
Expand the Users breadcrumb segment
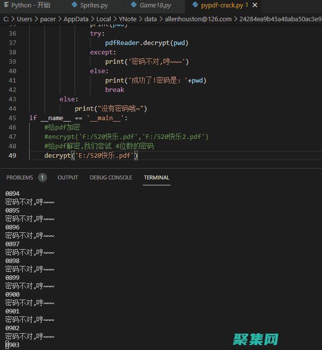24,19
